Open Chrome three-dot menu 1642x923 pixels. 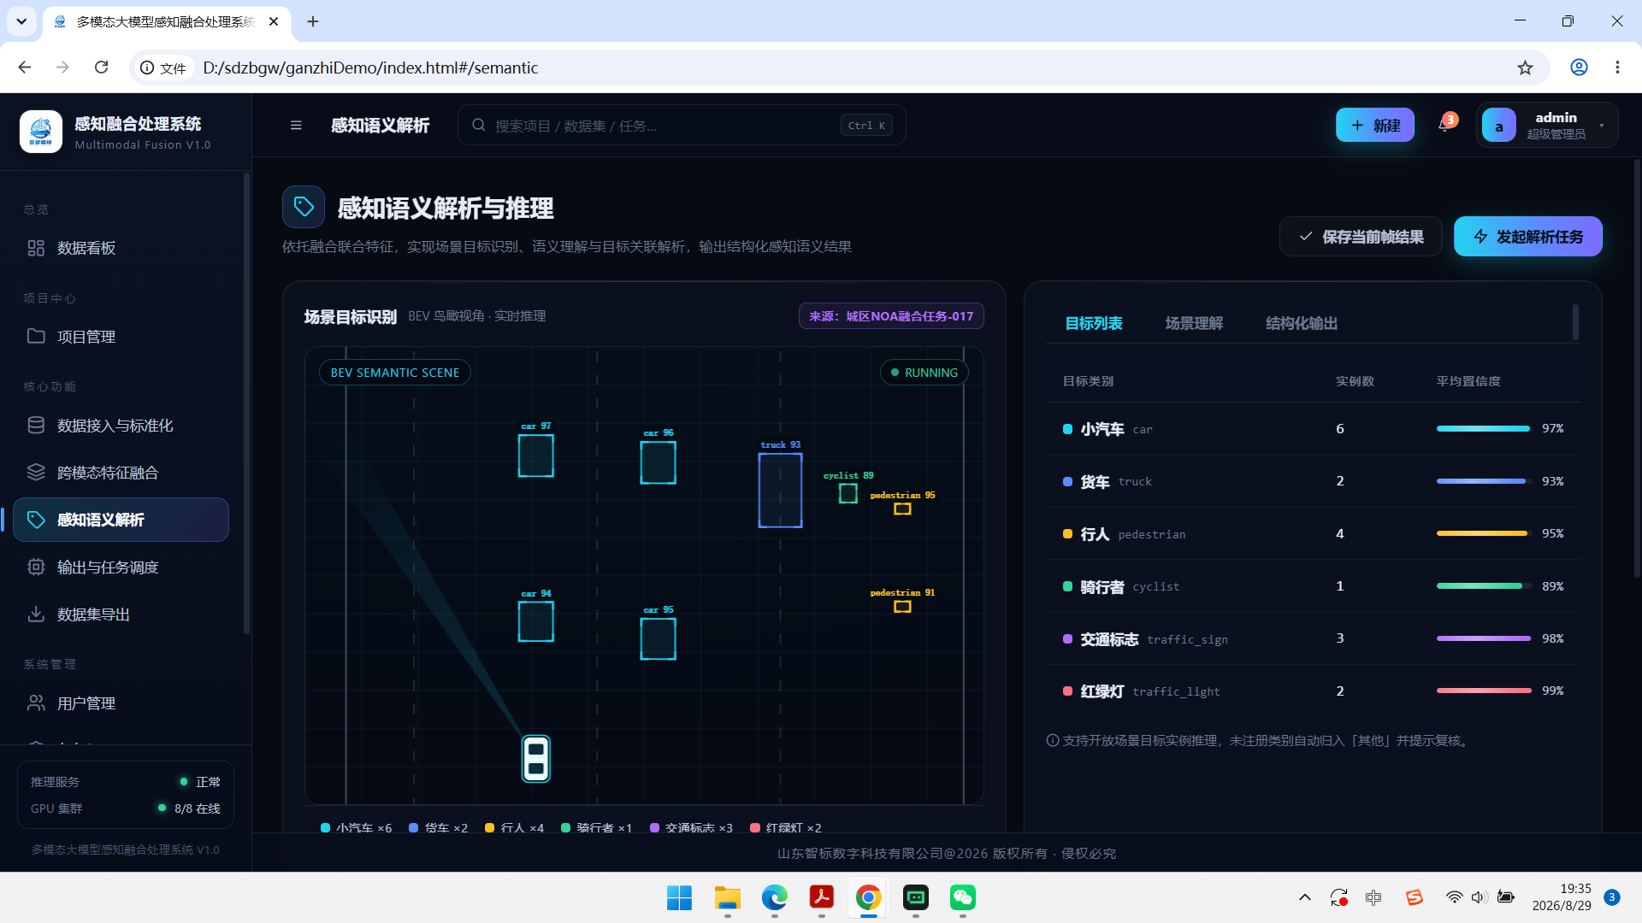click(1617, 68)
